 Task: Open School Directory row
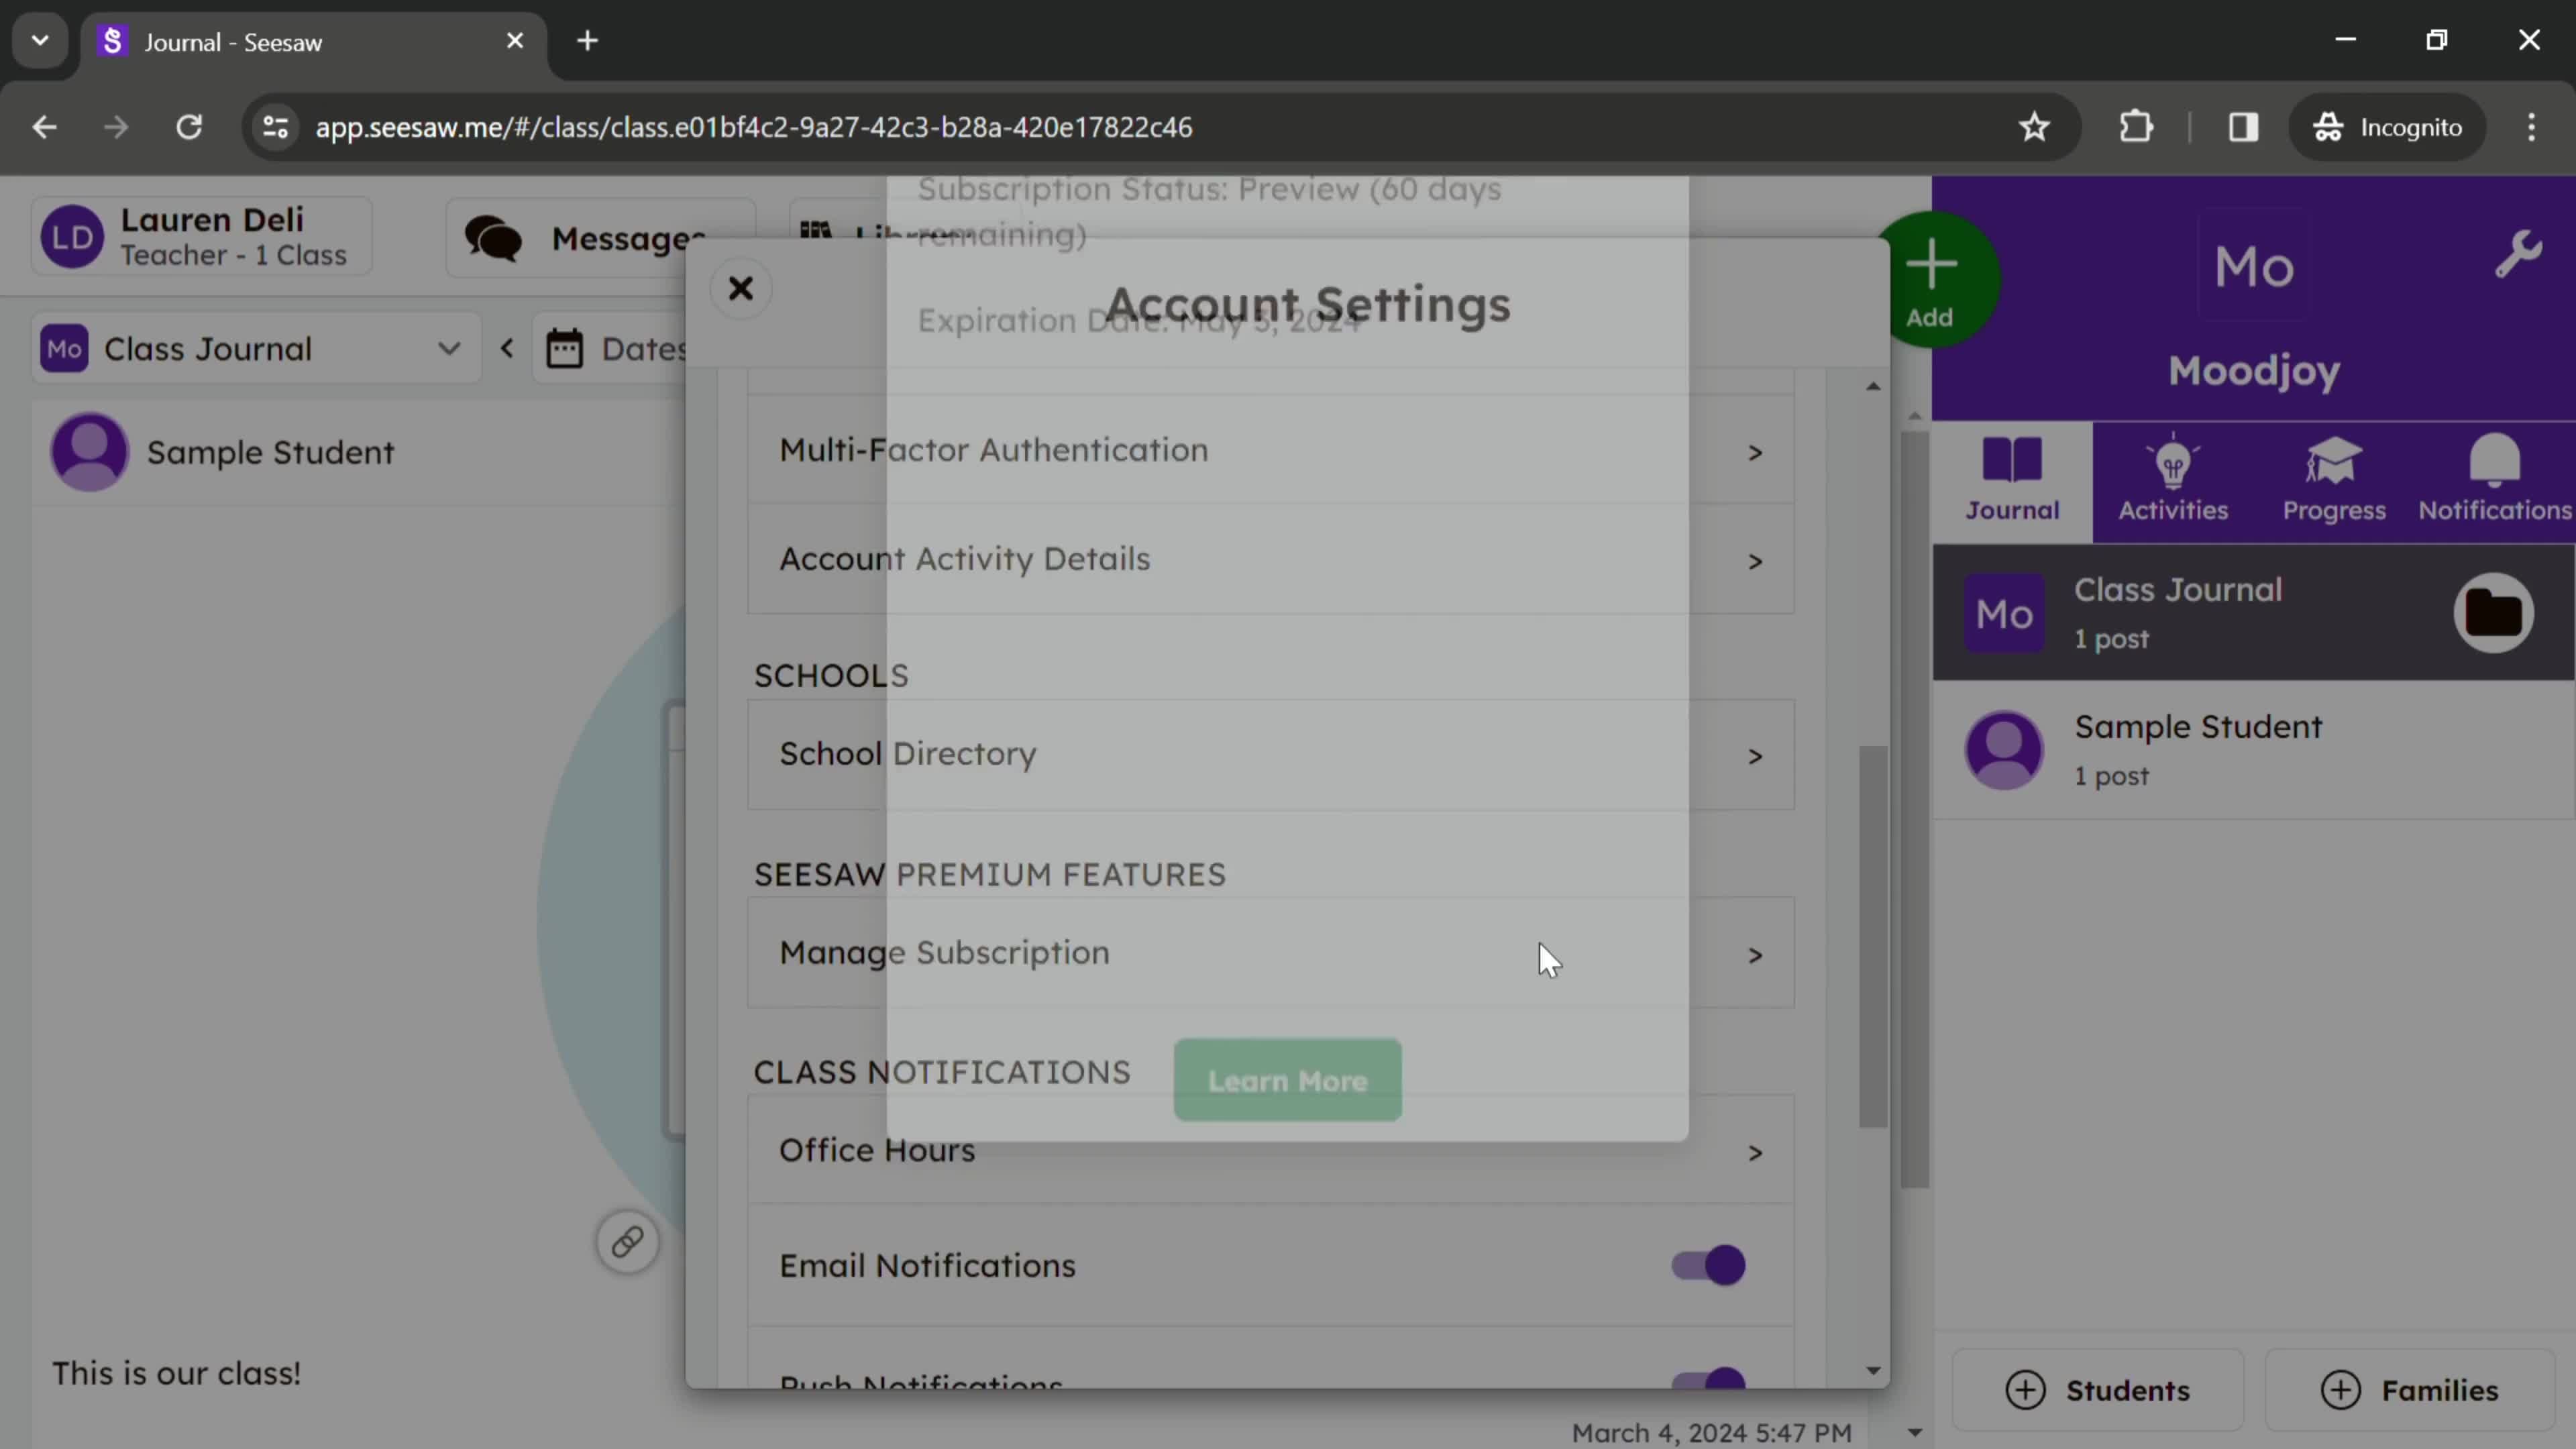click(1270, 754)
